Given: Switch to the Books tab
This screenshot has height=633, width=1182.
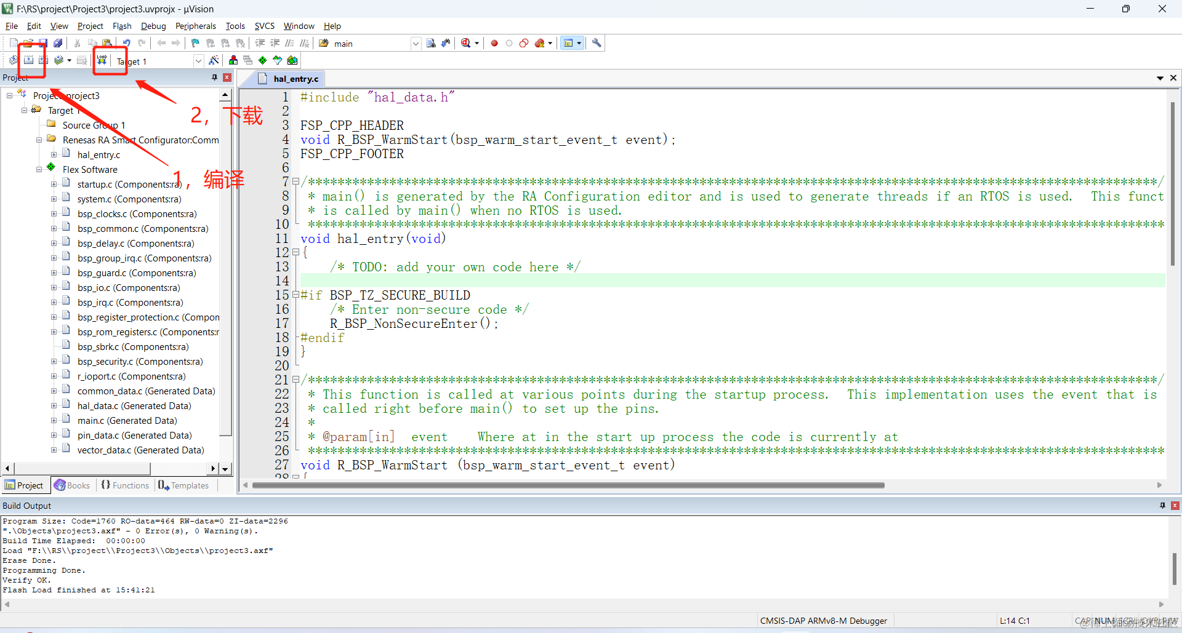Looking at the screenshot, I should (73, 485).
